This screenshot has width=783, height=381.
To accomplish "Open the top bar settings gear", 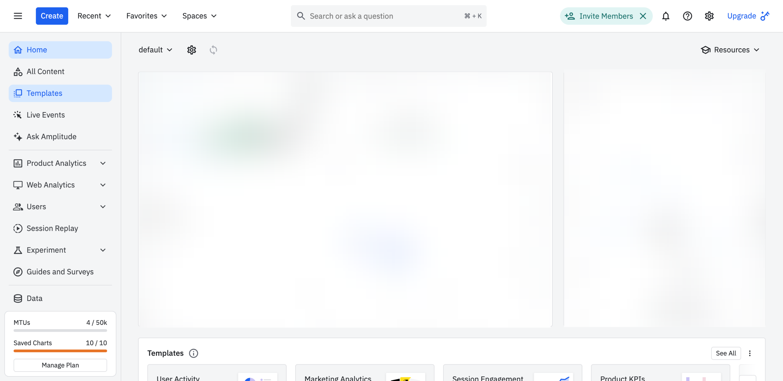I will (x=709, y=16).
